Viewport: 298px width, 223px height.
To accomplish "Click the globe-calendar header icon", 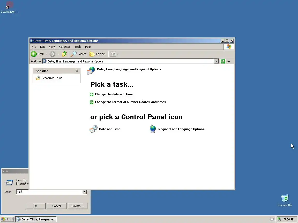I will coord(91,70).
